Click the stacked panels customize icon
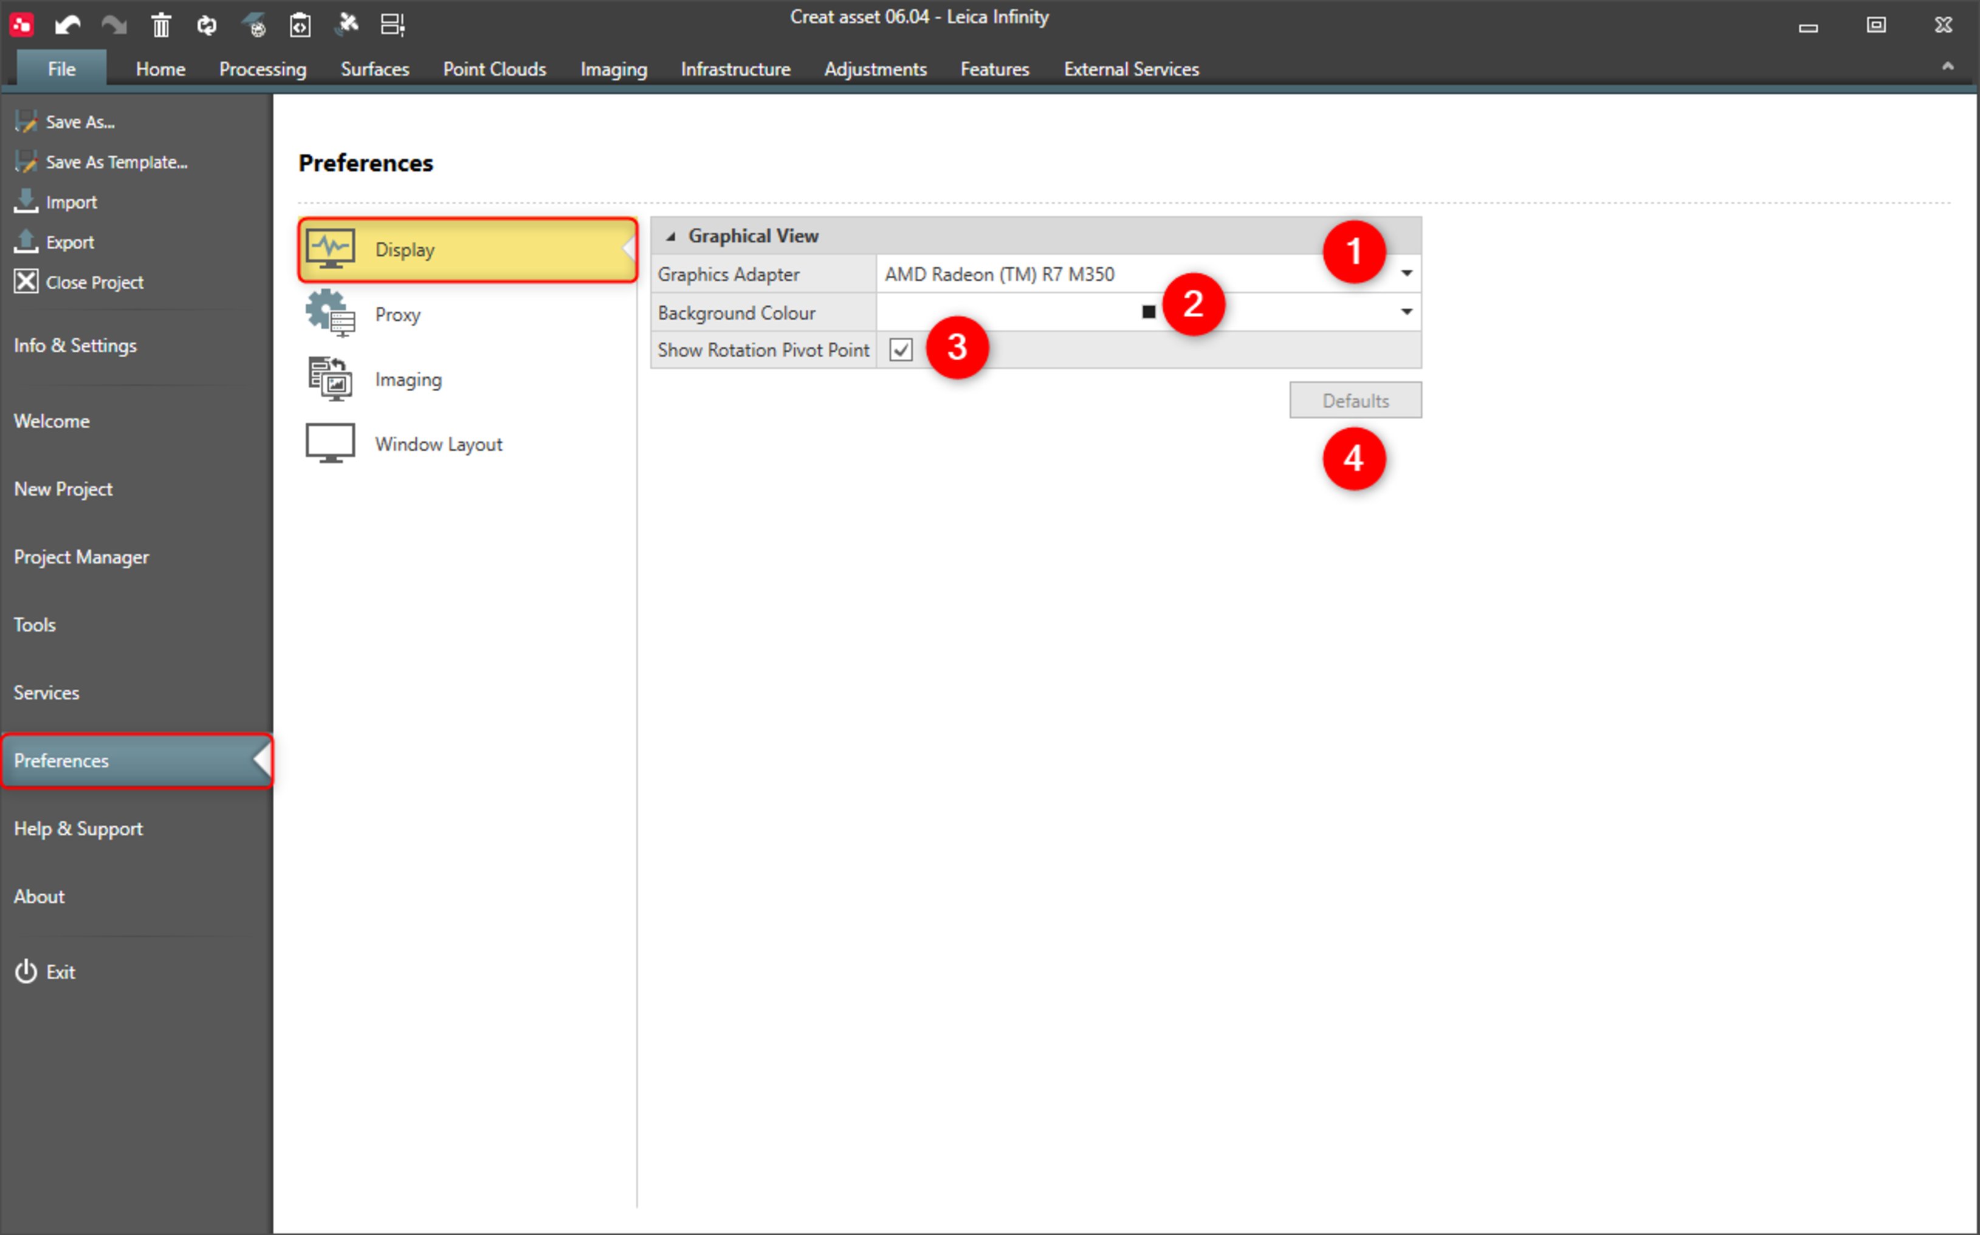 tap(393, 26)
